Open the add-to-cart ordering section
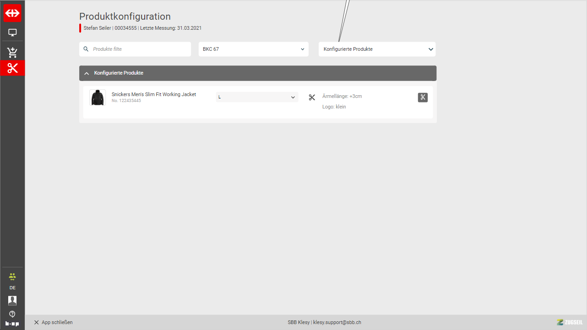This screenshot has height=330, width=587. coord(12,52)
